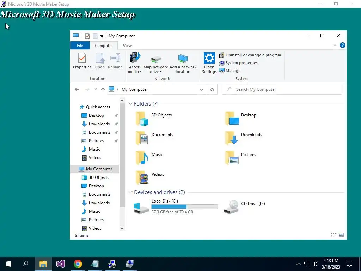Image resolution: width=361 pixels, height=271 pixels.
Task: Click Manage in System group
Action: tap(230, 71)
